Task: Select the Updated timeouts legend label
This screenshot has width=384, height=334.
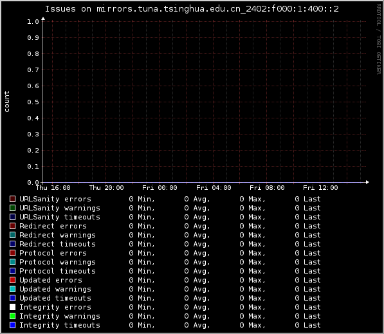Action: pos(55,298)
